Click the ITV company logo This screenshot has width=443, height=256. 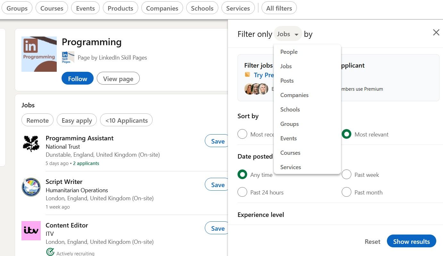tap(31, 231)
